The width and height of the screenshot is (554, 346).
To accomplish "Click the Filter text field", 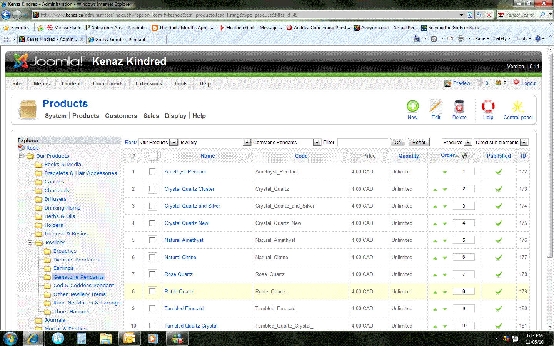I will point(362,142).
